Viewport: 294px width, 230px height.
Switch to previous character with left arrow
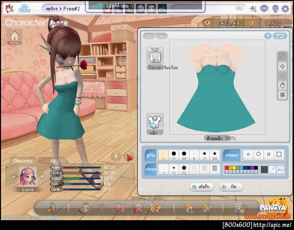(14, 177)
